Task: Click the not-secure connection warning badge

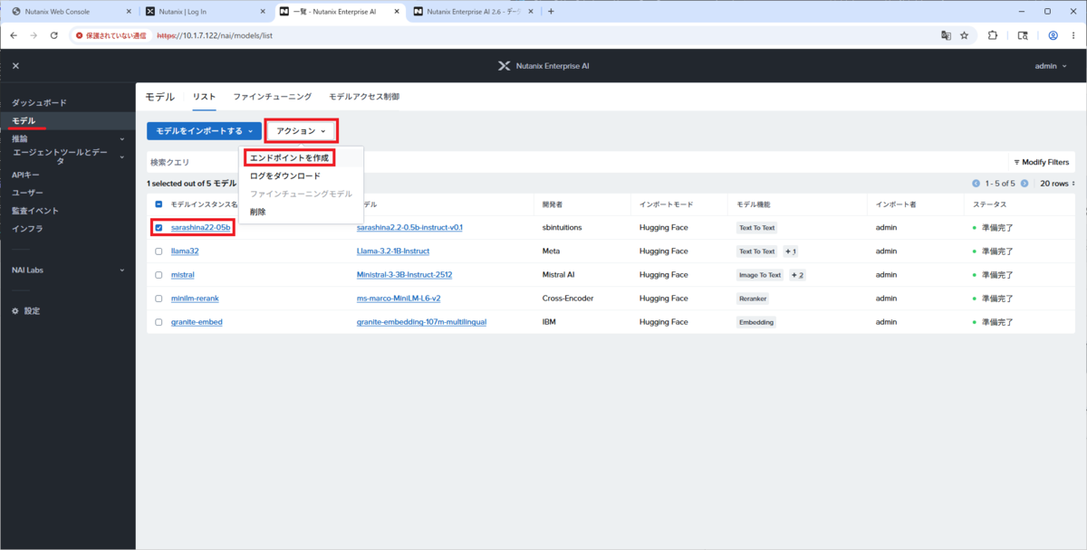Action: click(x=113, y=36)
